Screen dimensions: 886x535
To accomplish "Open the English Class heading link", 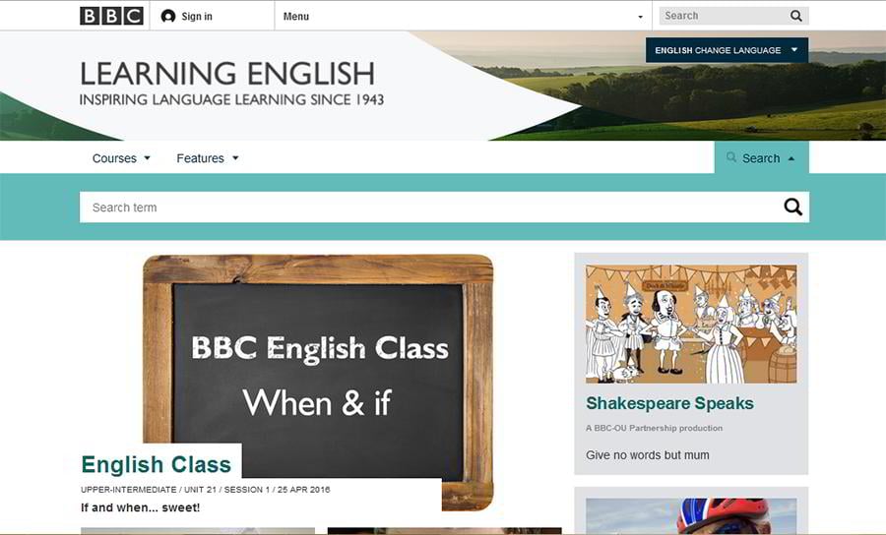I will [x=156, y=464].
